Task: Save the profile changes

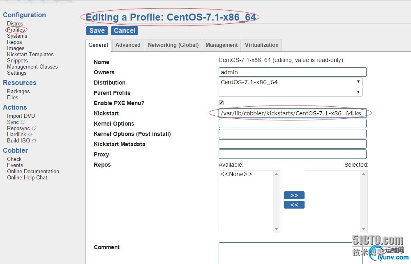Action: pos(97,31)
